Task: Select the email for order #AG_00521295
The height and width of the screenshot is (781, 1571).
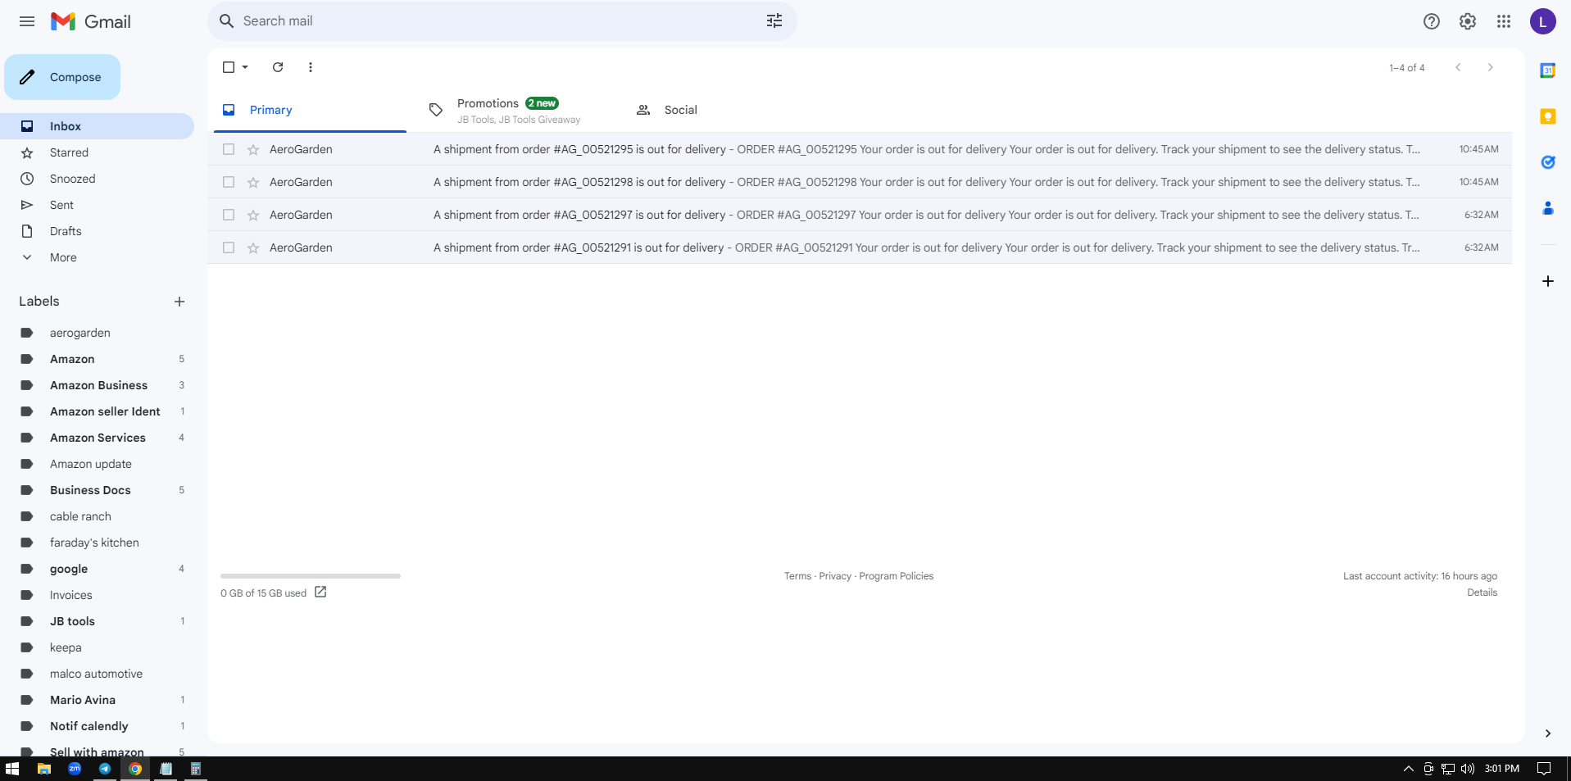Action: pos(229,149)
